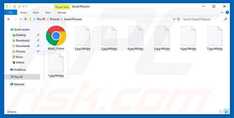Screen dimensions: 234x118
Task: Click Pictures breadcrumb in address bar
Action: pos(55,19)
